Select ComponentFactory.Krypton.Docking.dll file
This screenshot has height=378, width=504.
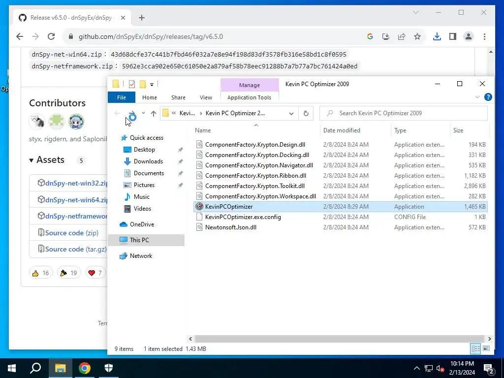[x=257, y=155]
